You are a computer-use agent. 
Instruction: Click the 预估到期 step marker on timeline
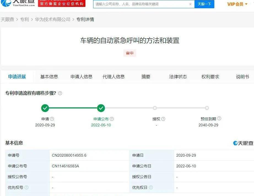point(207,108)
